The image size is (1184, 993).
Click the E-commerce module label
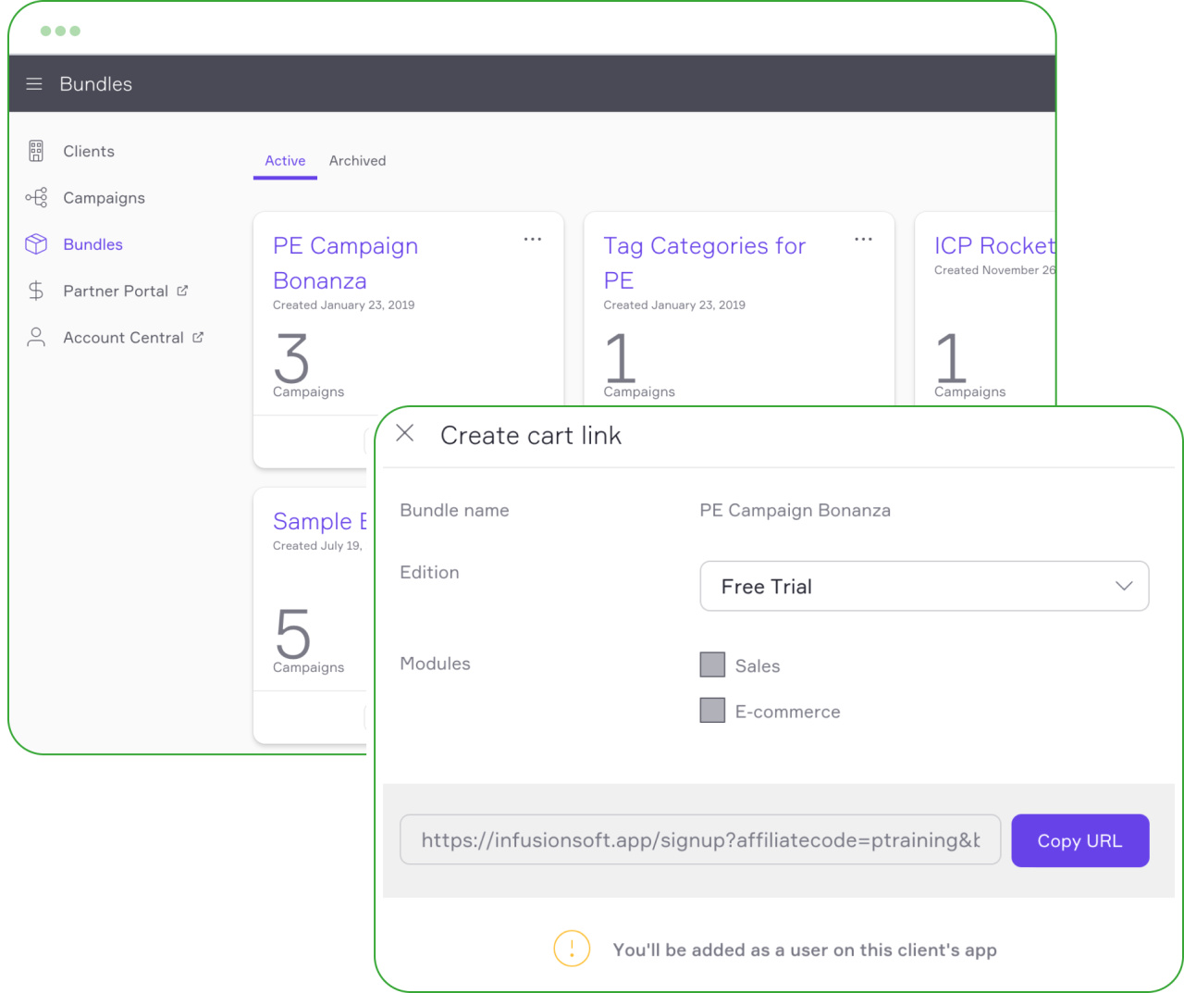(x=788, y=712)
